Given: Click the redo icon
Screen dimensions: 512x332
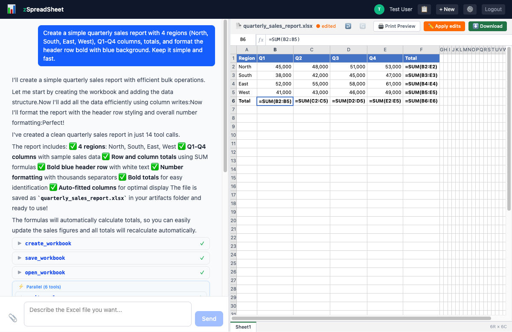Looking at the screenshot, I should click(363, 26).
